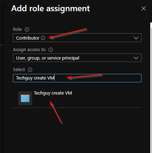The height and width of the screenshot is (153, 152).
Task: Click the Add role assignment heading
Action: tap(51, 8)
